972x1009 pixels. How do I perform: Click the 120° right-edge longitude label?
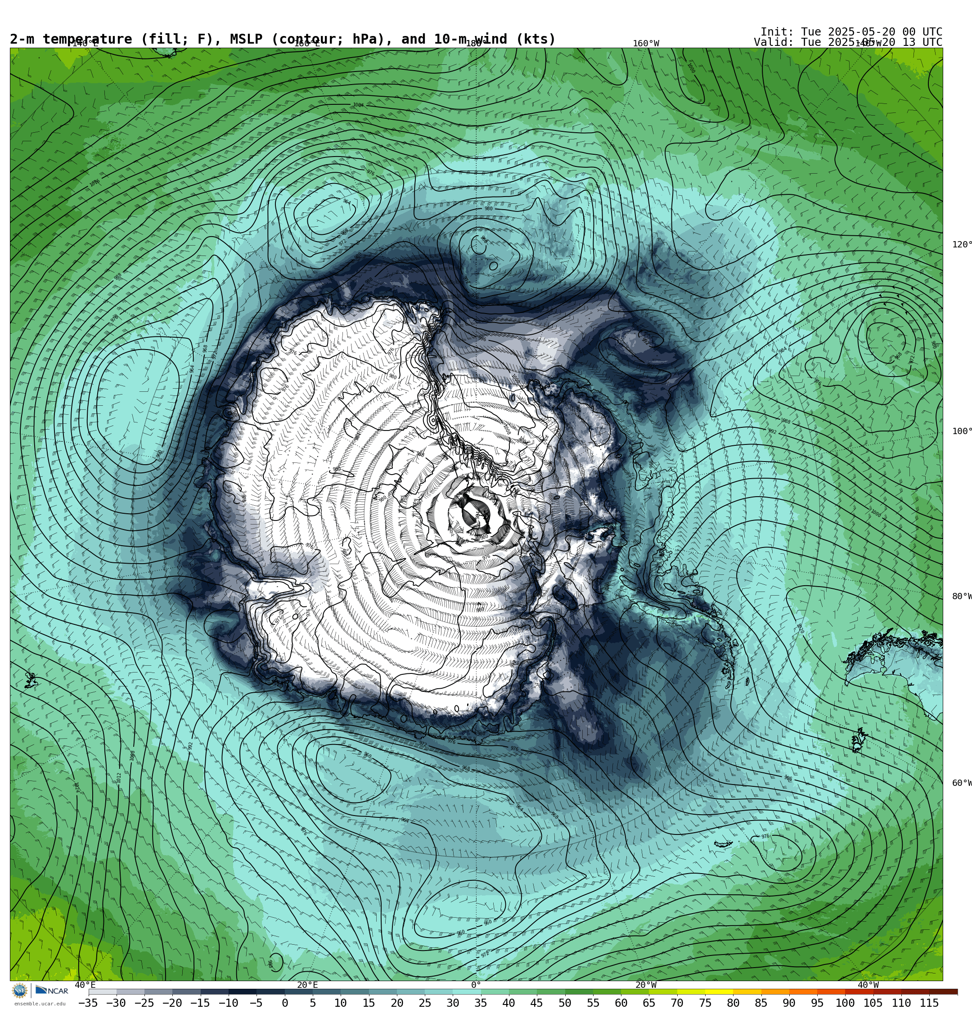coord(961,245)
